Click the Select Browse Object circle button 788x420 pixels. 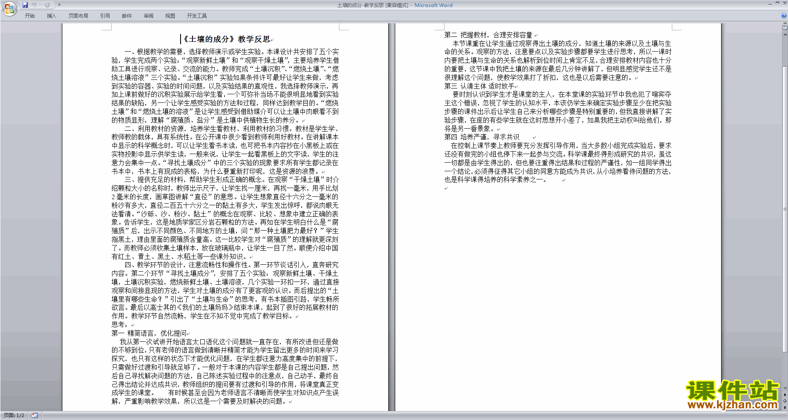pos(785,401)
